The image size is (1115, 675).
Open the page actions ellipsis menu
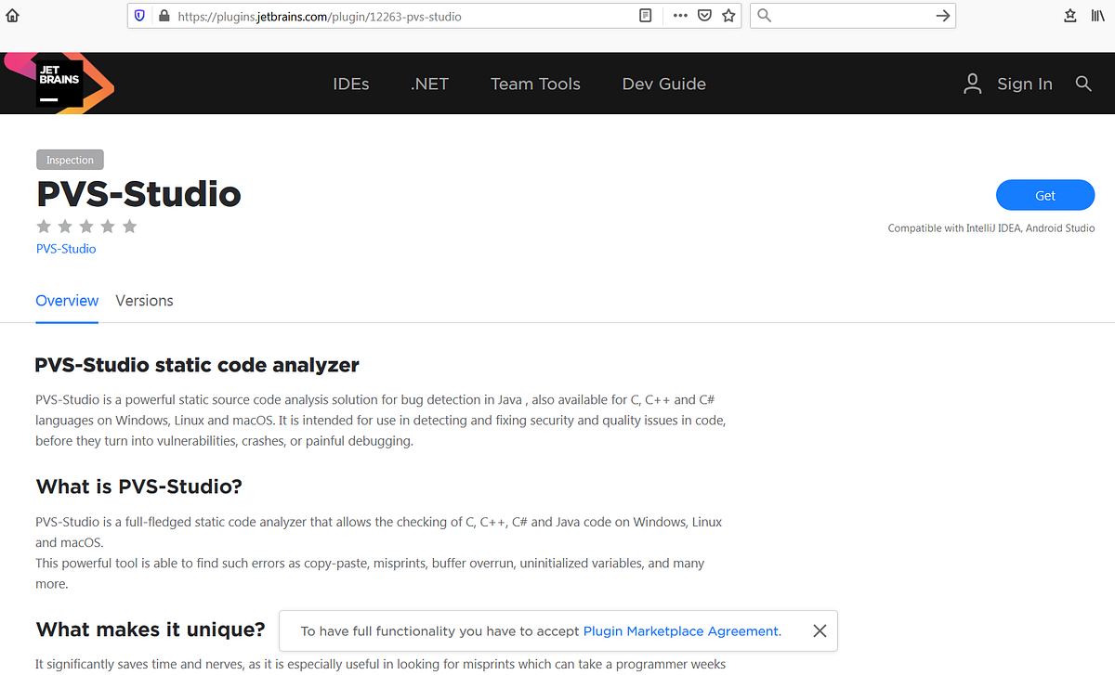[x=680, y=16]
